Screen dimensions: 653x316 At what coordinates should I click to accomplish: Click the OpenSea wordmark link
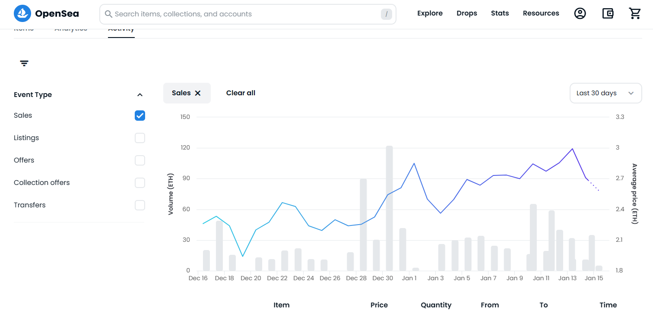point(57,14)
